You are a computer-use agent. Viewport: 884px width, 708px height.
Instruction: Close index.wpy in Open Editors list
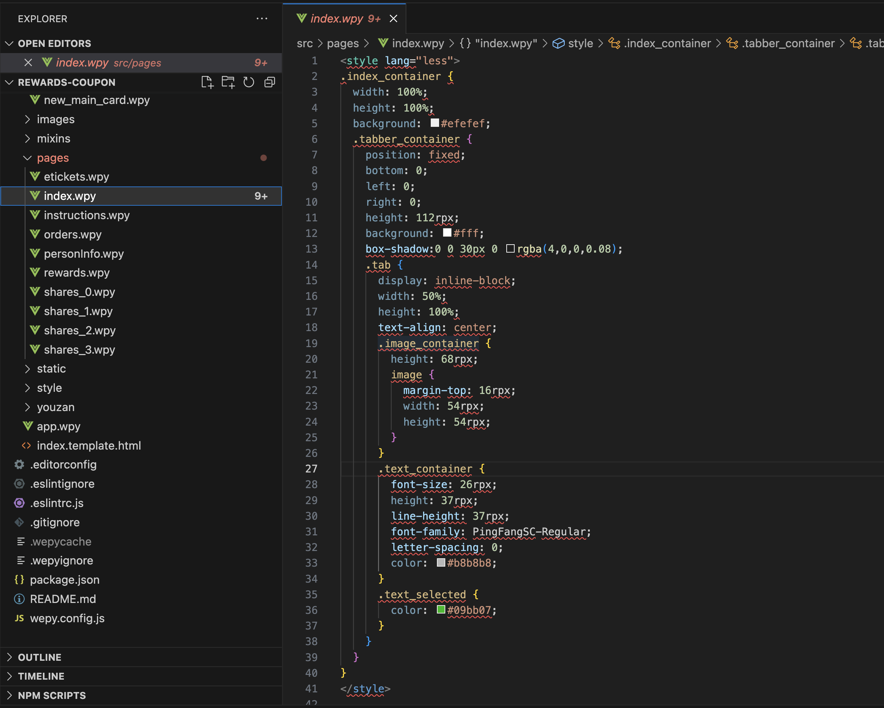click(x=28, y=63)
